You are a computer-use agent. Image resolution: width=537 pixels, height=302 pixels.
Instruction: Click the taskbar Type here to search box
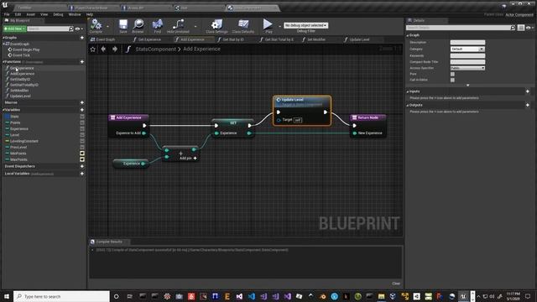coord(61,296)
